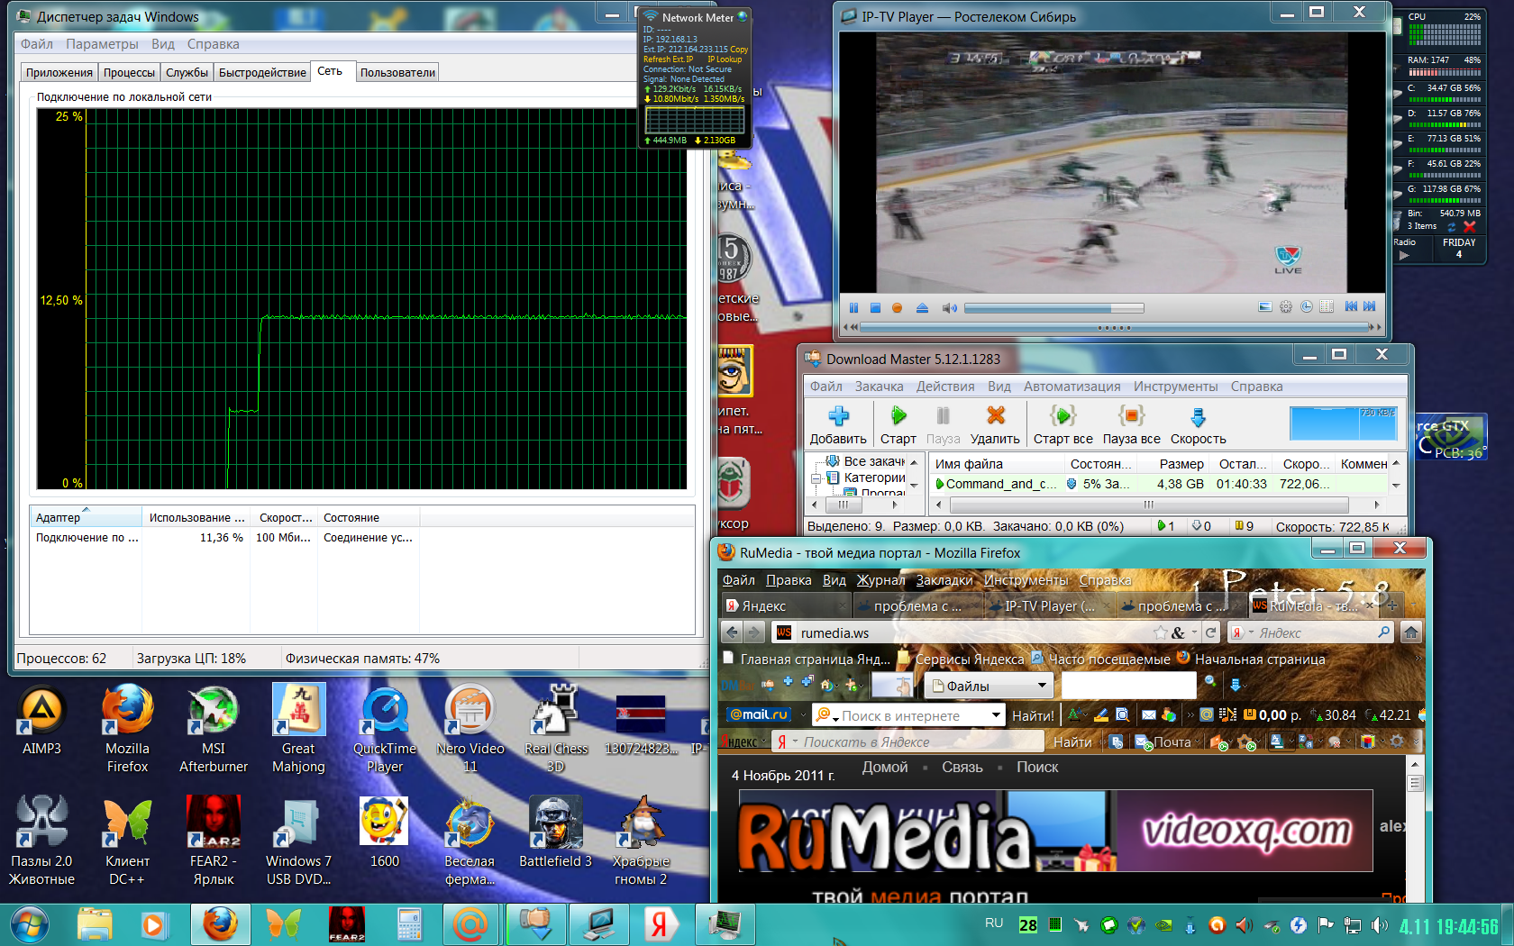Open Пользователи tab in Task Manager
The height and width of the screenshot is (946, 1514).
point(397,73)
